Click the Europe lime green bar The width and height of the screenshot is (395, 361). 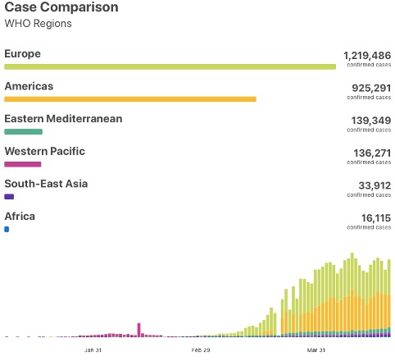[170, 66]
